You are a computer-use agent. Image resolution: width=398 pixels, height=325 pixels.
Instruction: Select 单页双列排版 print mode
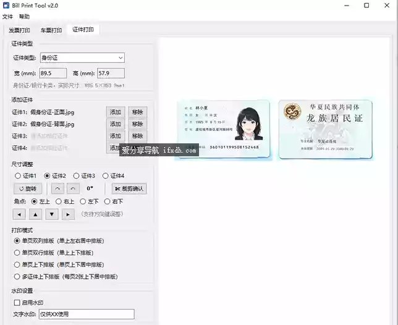click(x=59, y=241)
